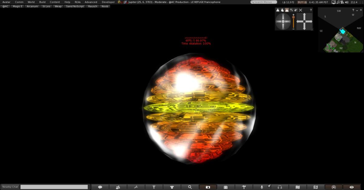The image size is (364, 190).
Task: Click the Search Menus field
Action: (x=264, y=2)
